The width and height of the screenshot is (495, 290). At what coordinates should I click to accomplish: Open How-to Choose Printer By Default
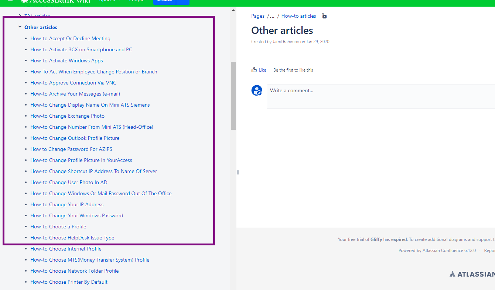point(69,282)
